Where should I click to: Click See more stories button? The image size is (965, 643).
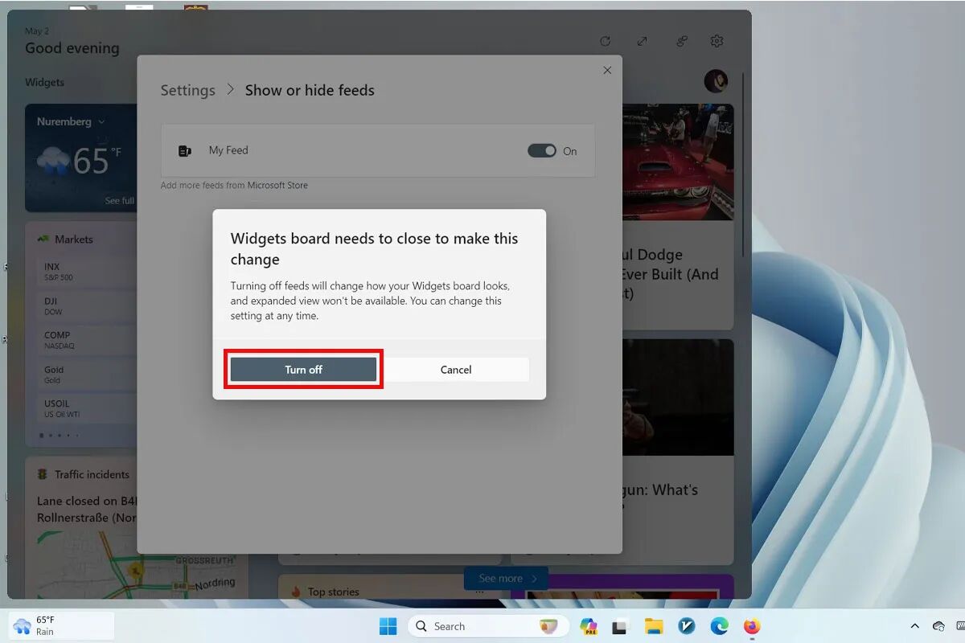506,578
